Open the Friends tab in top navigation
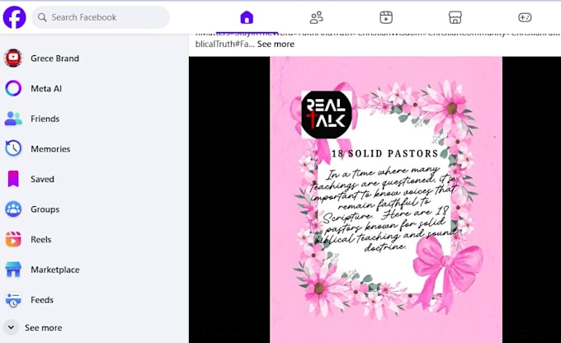 point(316,17)
